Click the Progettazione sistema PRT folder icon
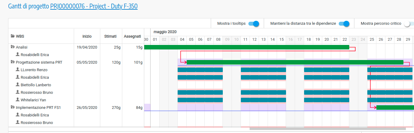This screenshot has height=133, width=414. 13,62
